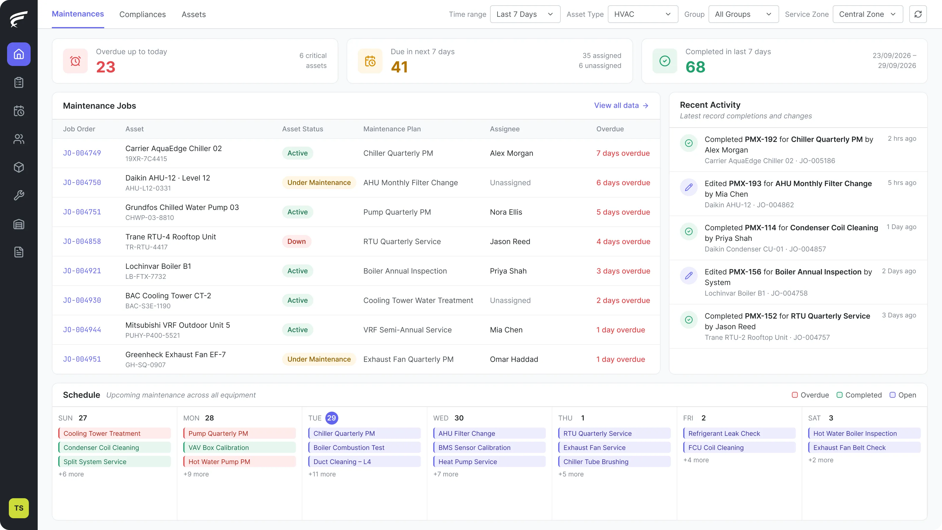This screenshot has height=530, width=942.
Task: Click the pencil icon for Edited PMX-156 activity
Action: [x=689, y=275]
